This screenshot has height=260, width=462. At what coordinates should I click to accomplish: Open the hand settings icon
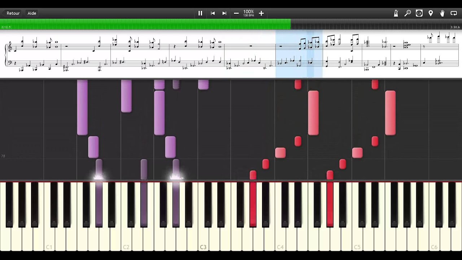tap(442, 13)
